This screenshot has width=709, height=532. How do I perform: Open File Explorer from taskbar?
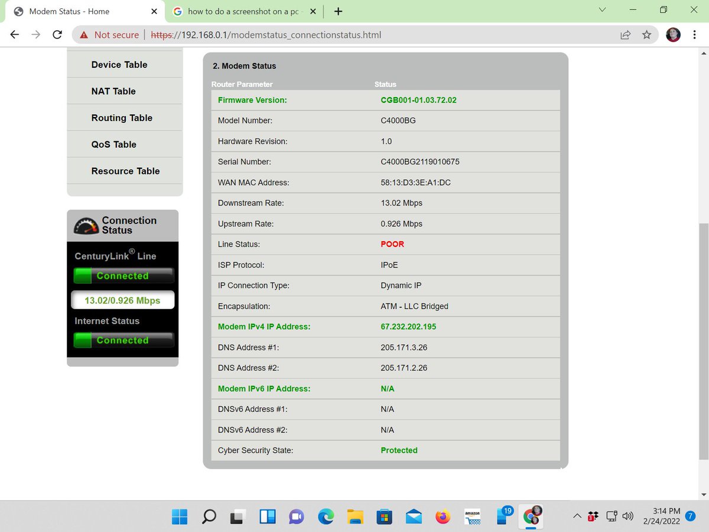[354, 517]
